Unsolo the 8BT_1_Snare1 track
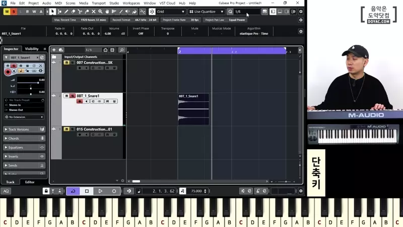The width and height of the screenshot is (403, 227). click(73, 96)
